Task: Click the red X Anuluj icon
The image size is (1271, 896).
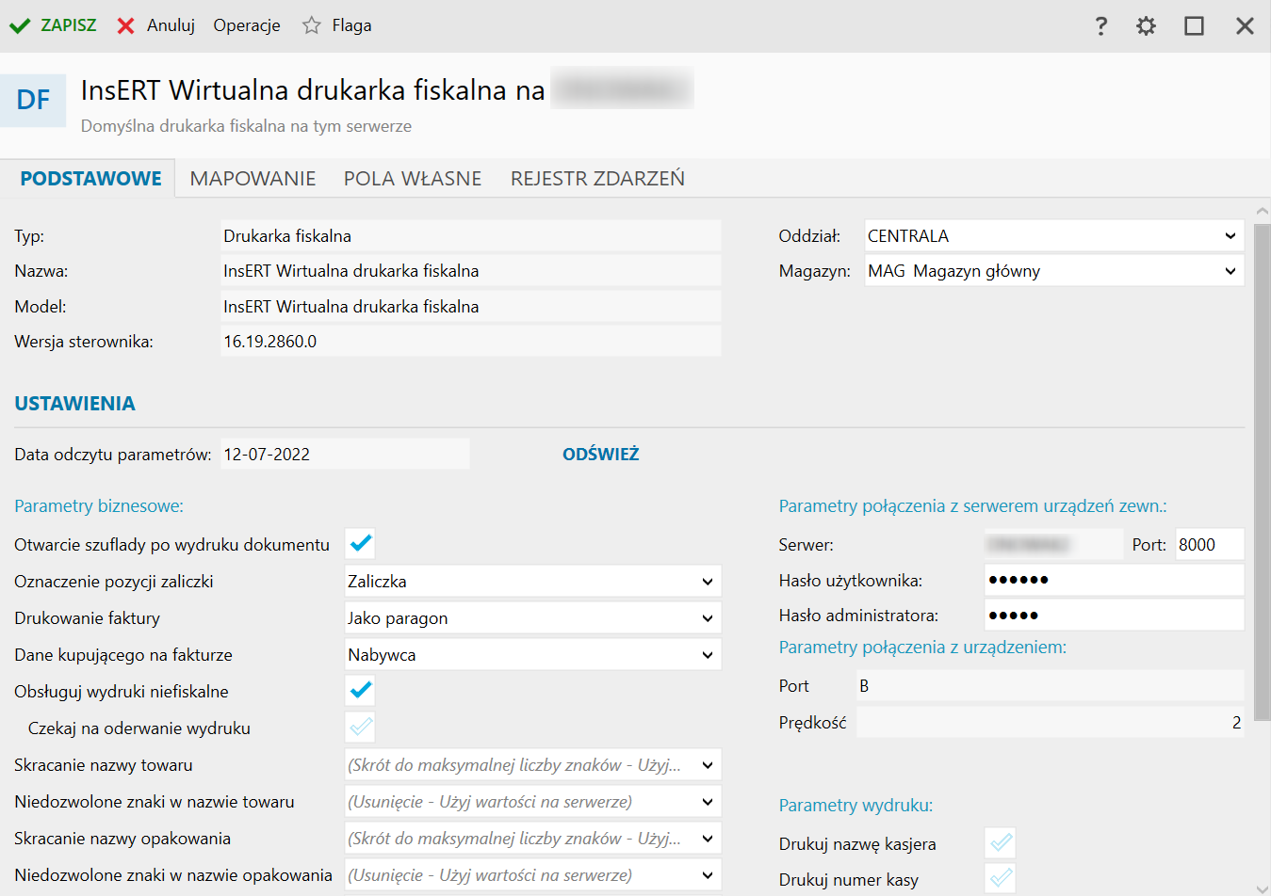Action: click(x=125, y=26)
